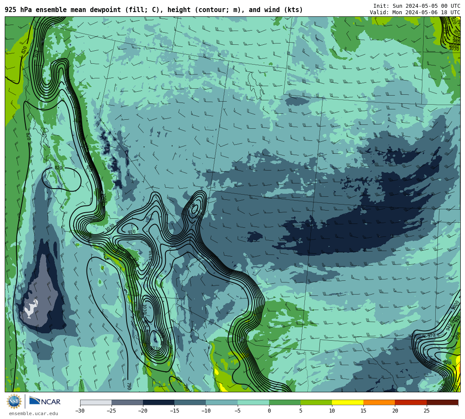Click the NSF logo icon
465x419 pixels.
point(14,401)
